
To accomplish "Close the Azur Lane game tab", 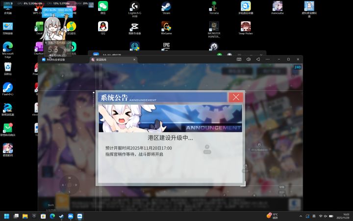I will click(x=134, y=59).
